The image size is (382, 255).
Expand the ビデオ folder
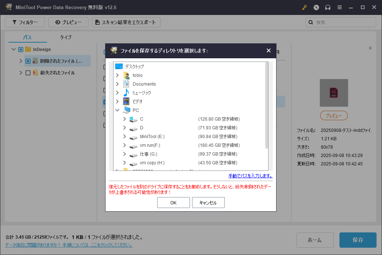pyautogui.click(x=117, y=101)
